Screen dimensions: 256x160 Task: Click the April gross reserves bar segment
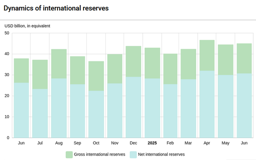(207, 55)
